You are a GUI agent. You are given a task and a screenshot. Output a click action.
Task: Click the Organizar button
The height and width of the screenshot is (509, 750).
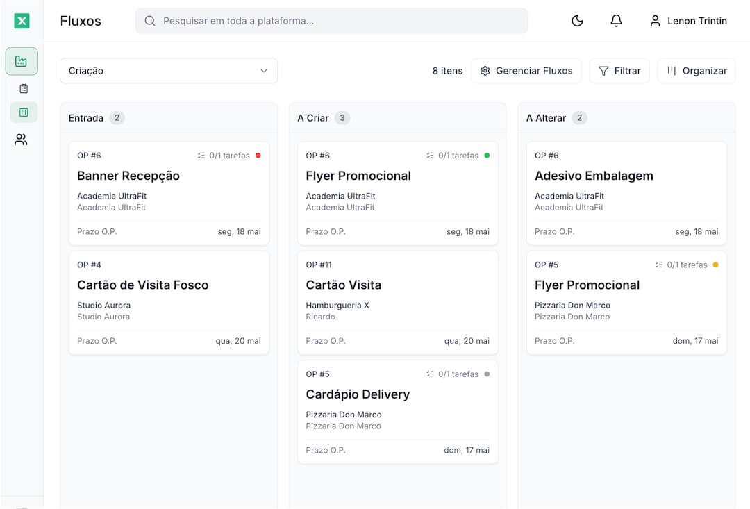(x=697, y=71)
